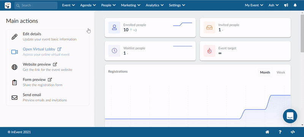The height and width of the screenshot is (137, 304).
Task: Open the My Event dropdown
Action: click(x=254, y=5)
